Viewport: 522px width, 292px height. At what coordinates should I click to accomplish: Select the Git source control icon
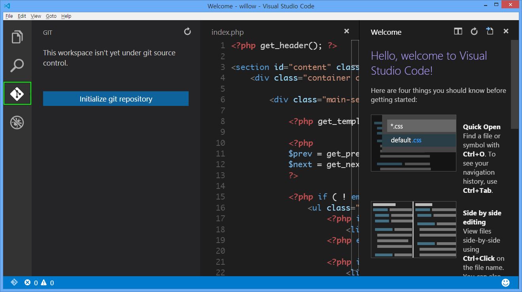[x=17, y=94]
